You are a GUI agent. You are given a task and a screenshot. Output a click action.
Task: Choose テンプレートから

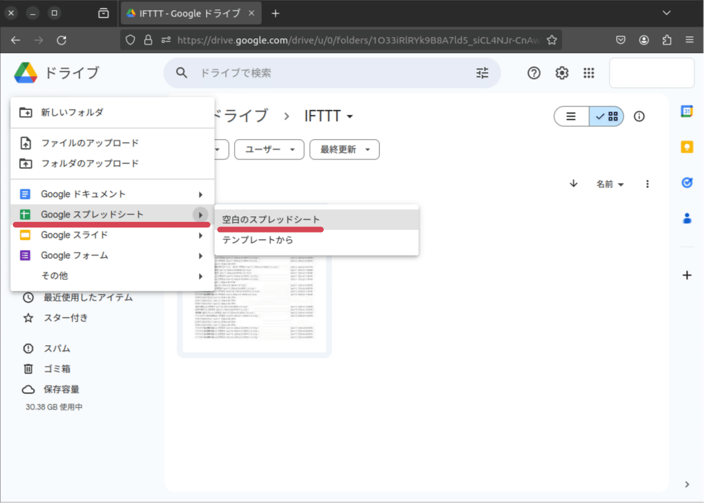pyautogui.click(x=317, y=240)
